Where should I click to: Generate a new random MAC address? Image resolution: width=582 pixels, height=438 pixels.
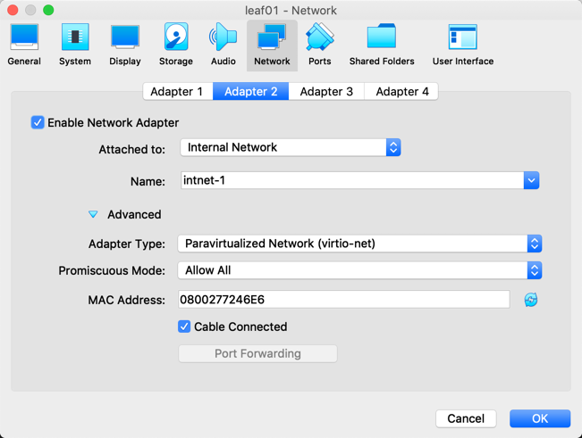[x=531, y=300]
